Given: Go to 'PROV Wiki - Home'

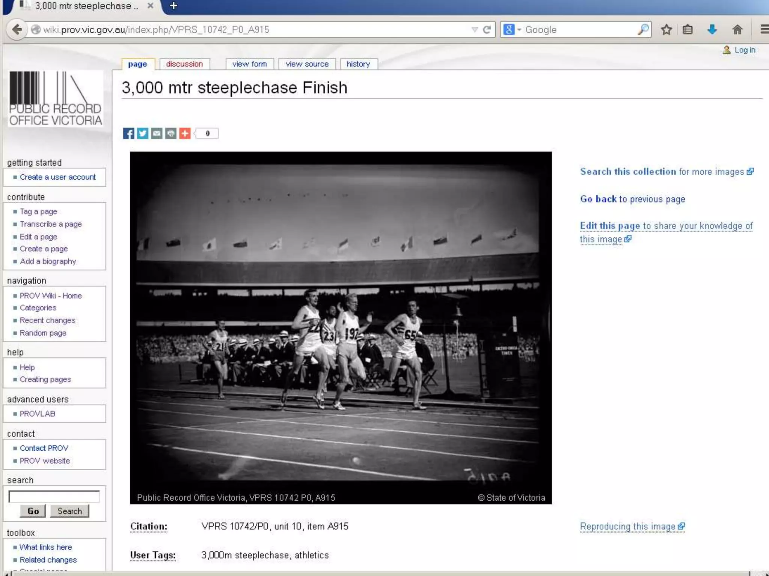Looking at the screenshot, I should (x=51, y=295).
